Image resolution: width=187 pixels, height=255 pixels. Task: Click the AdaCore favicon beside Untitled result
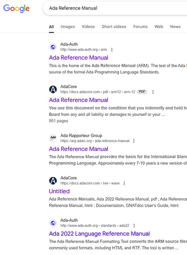tap(53, 181)
